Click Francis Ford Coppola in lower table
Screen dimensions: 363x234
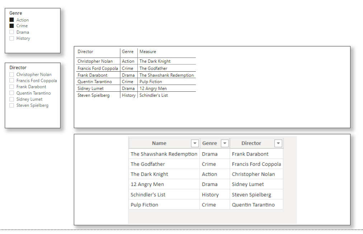[256, 164]
